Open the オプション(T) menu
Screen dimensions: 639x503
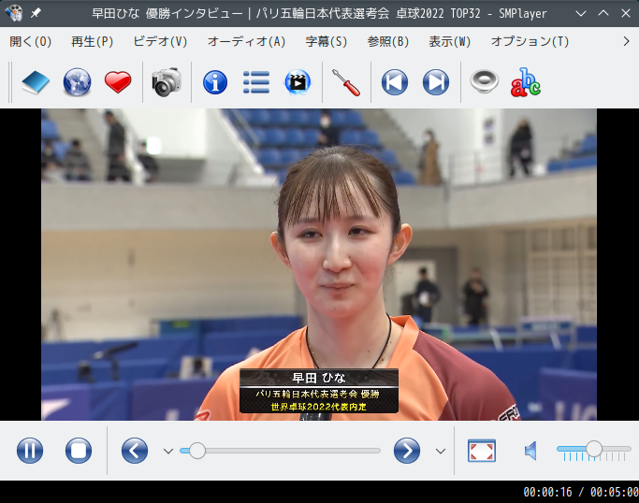pos(530,41)
